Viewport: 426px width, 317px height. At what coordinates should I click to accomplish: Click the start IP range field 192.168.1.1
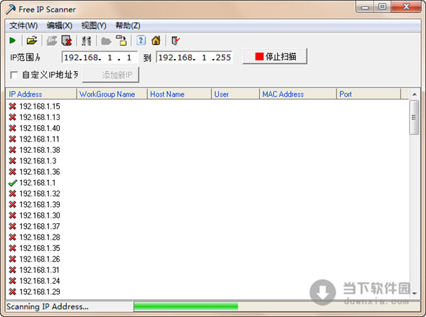[x=99, y=58]
